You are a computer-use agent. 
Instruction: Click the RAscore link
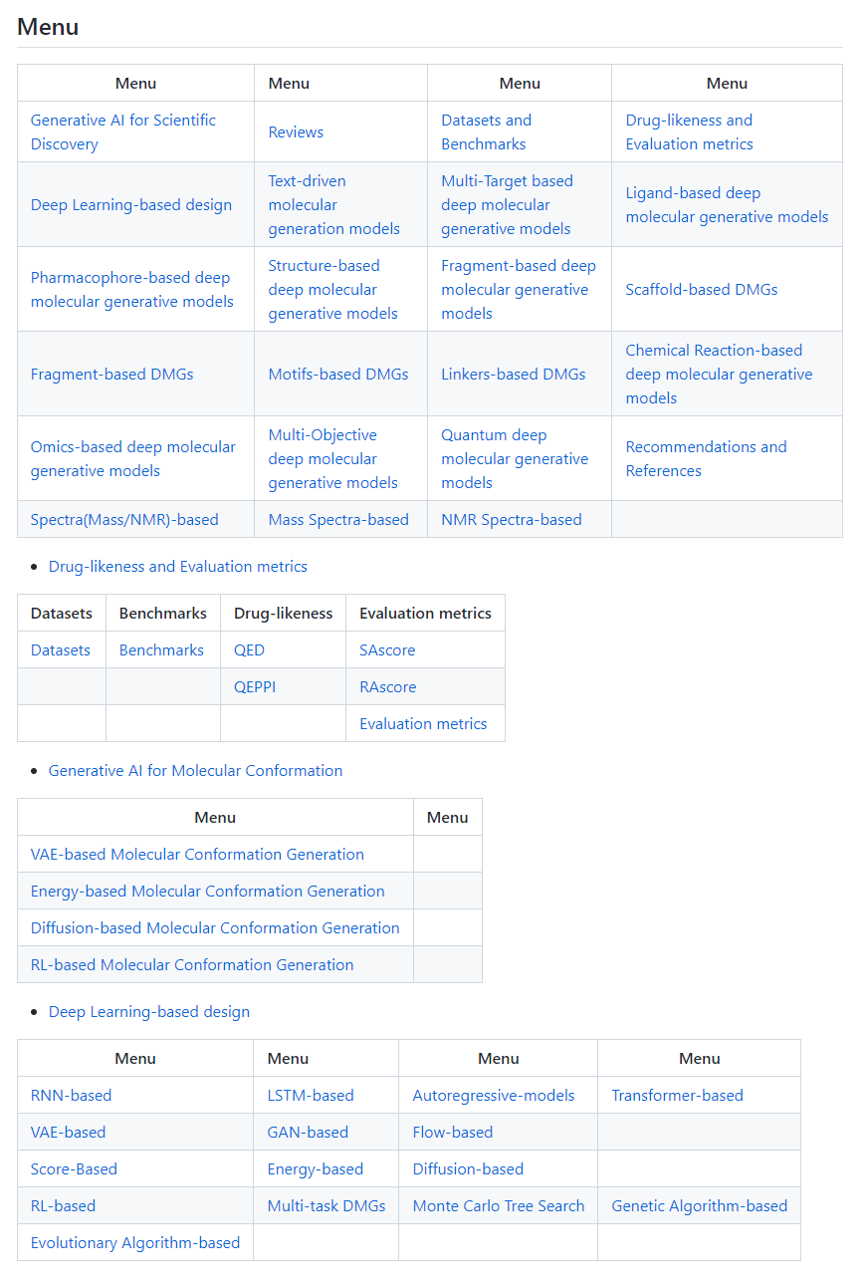point(387,686)
